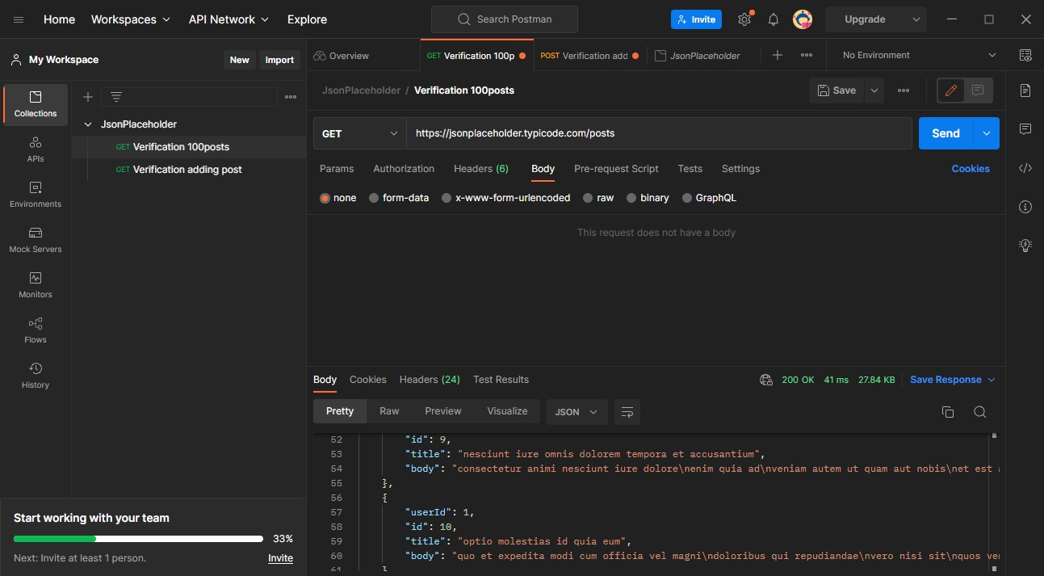Copy response with the copy icon
The width and height of the screenshot is (1044, 576).
point(948,412)
